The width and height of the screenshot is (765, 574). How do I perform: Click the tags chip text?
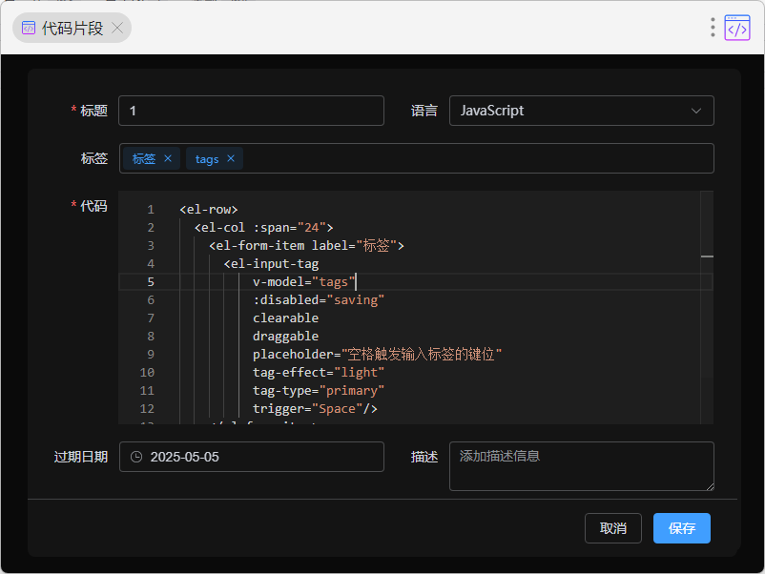click(x=207, y=159)
